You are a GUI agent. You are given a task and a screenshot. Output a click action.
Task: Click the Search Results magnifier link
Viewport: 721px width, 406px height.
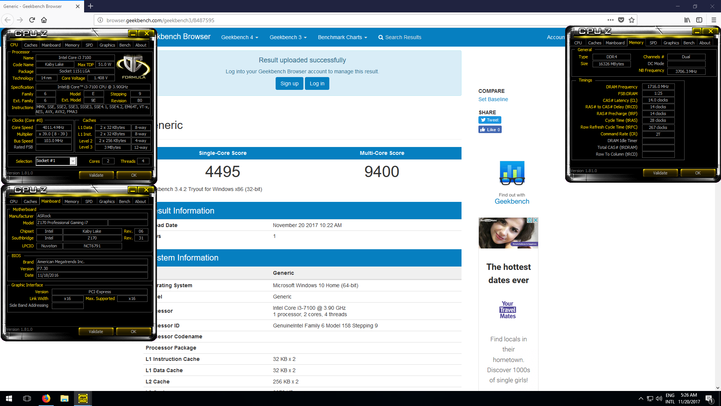point(400,37)
